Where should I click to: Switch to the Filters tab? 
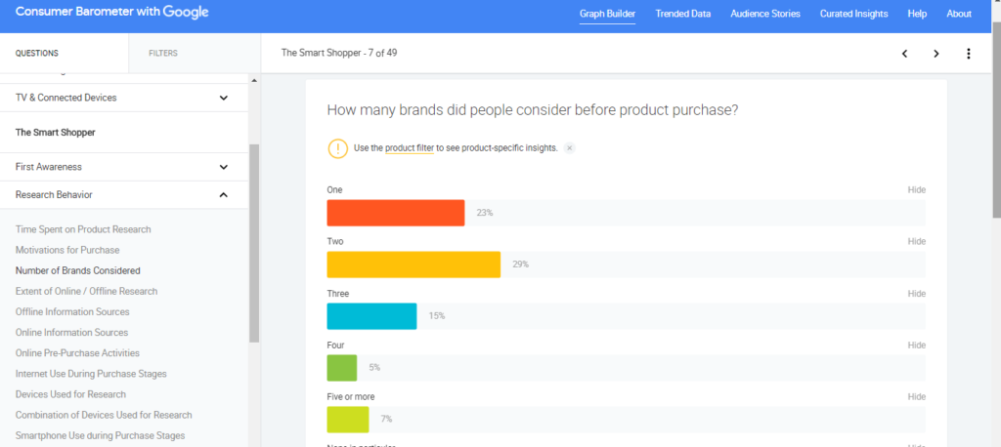(x=163, y=54)
